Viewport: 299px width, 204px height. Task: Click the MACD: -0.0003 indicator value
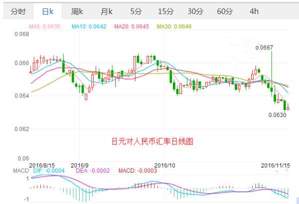click(x=138, y=171)
